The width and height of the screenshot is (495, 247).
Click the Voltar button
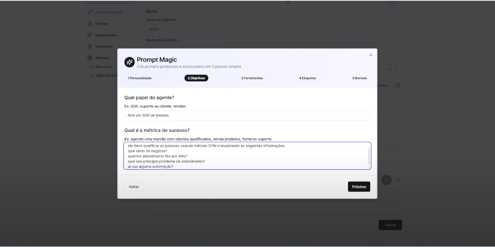tap(134, 187)
